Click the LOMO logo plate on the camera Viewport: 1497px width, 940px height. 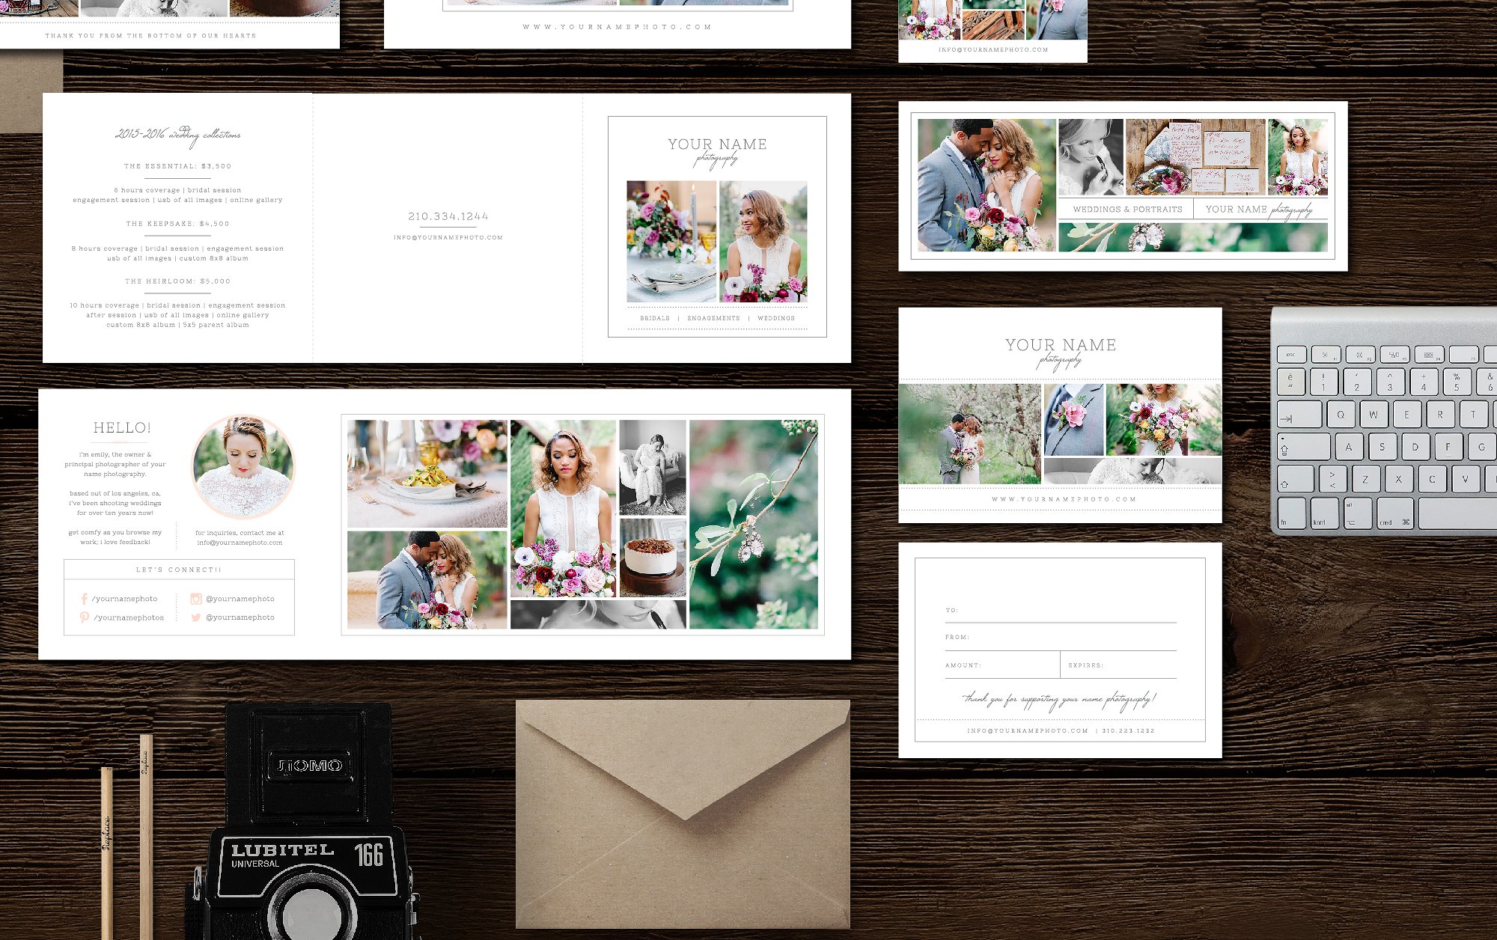pyautogui.click(x=310, y=766)
